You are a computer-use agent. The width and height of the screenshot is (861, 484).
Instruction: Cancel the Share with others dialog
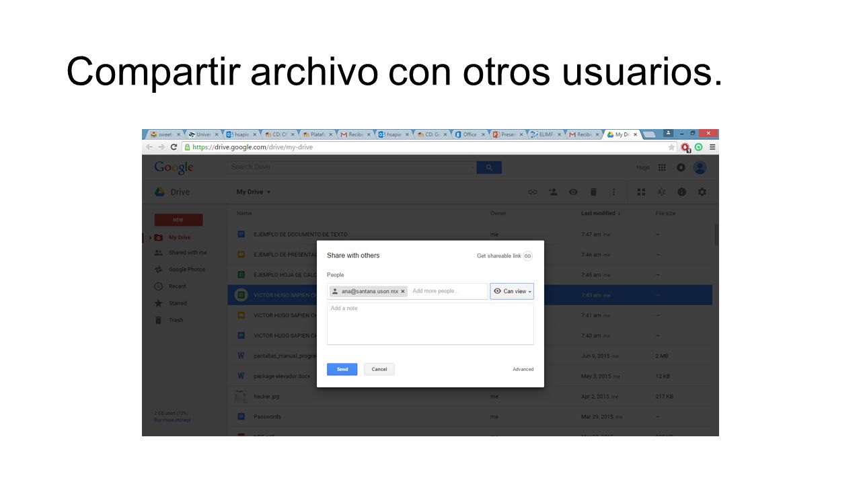(379, 369)
